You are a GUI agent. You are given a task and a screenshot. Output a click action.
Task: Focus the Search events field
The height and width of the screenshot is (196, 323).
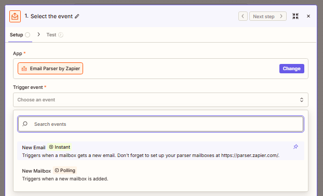tap(160, 124)
